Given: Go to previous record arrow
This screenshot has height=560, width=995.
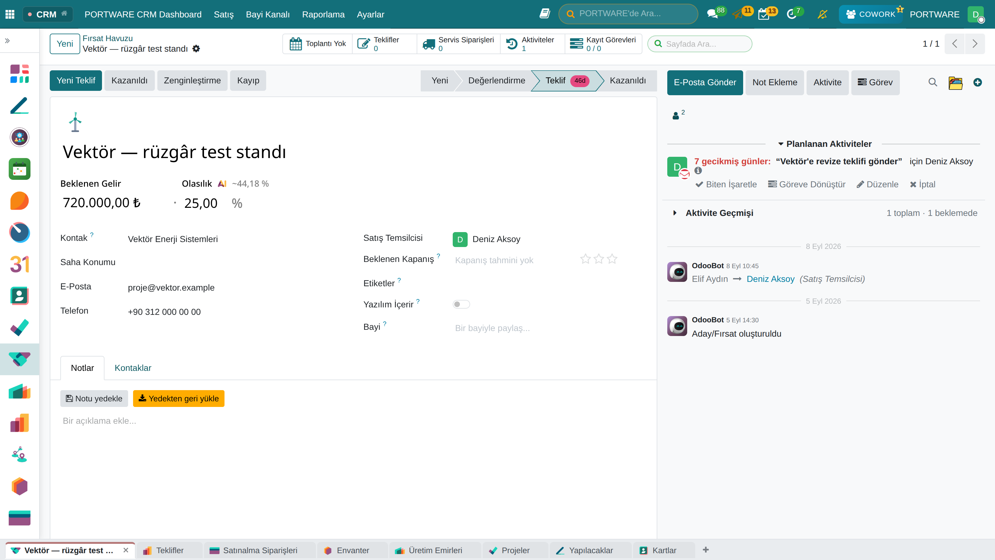Looking at the screenshot, I should [x=955, y=44].
